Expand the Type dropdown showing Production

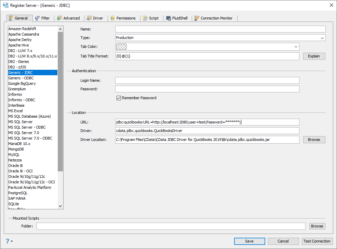[x=322, y=38]
